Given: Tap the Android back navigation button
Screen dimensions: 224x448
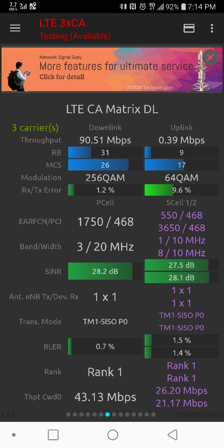Looking at the screenshot, I should pyautogui.click(x=172, y=435).
